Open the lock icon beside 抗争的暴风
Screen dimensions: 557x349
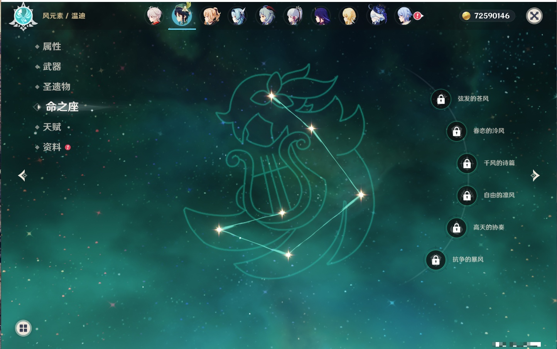tap(435, 260)
